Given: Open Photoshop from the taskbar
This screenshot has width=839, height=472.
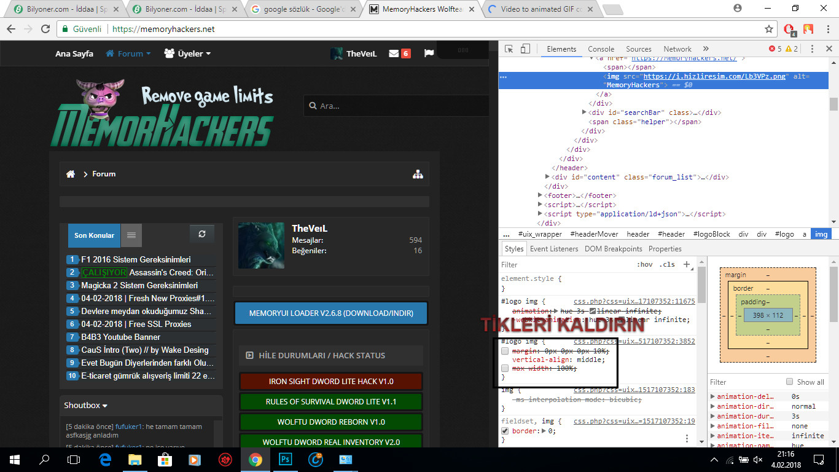Looking at the screenshot, I should [285, 459].
